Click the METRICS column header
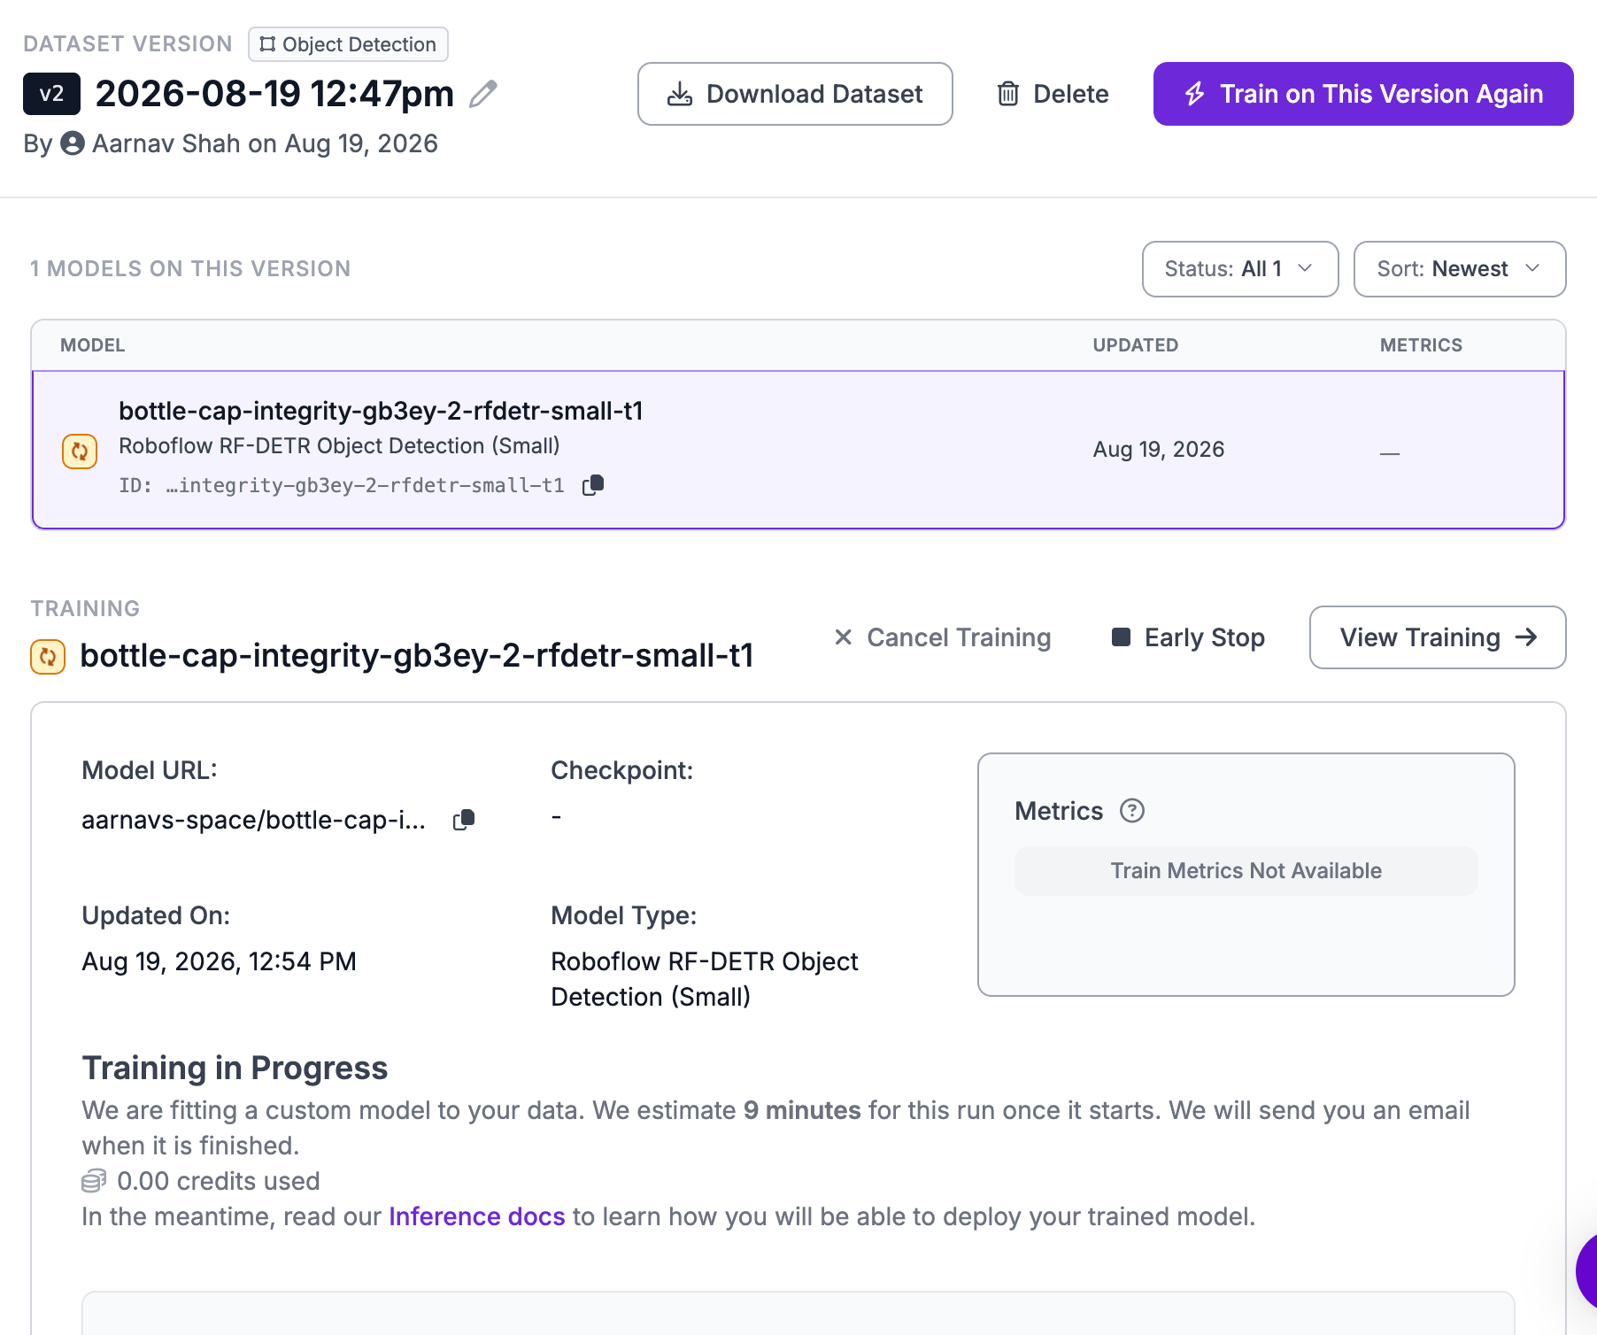This screenshot has width=1597, height=1335. click(x=1422, y=345)
